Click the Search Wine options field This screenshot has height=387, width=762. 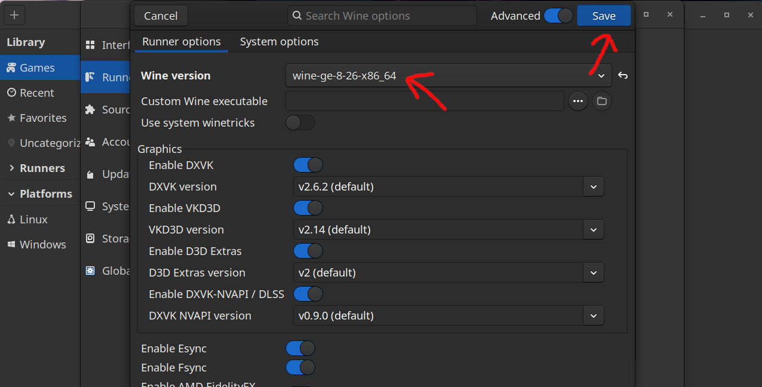382,16
